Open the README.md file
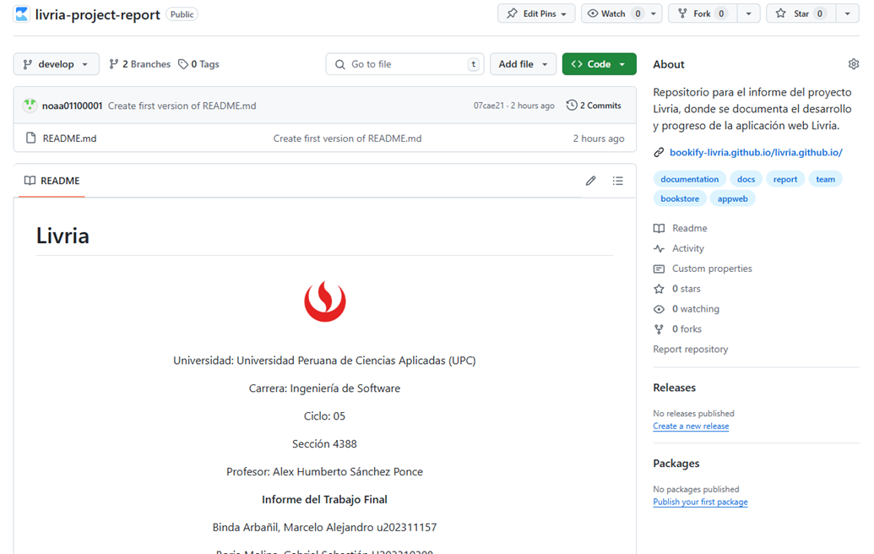Image resolution: width=874 pixels, height=554 pixels. pos(70,138)
